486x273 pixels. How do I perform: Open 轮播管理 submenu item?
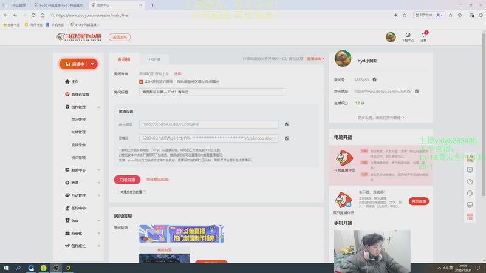tap(78, 132)
